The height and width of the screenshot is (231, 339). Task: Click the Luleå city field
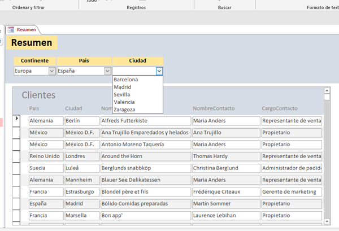80,168
